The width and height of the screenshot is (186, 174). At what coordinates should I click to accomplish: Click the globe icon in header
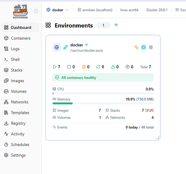point(48,10)
